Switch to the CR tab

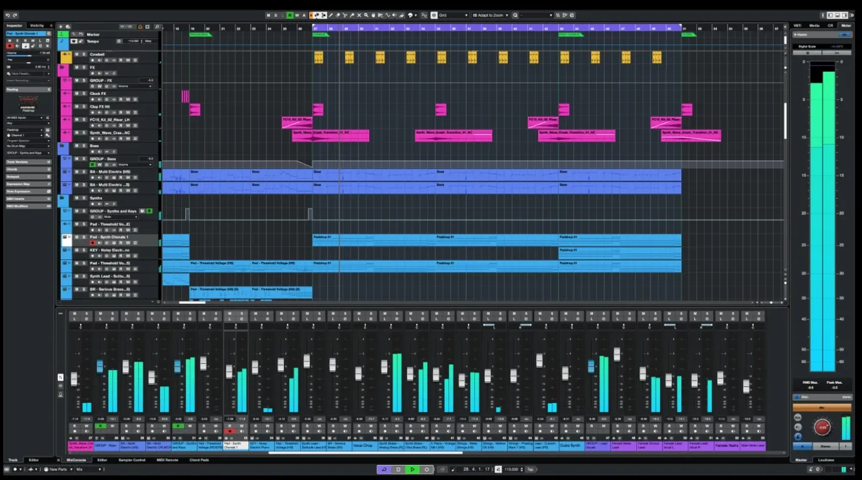831,26
